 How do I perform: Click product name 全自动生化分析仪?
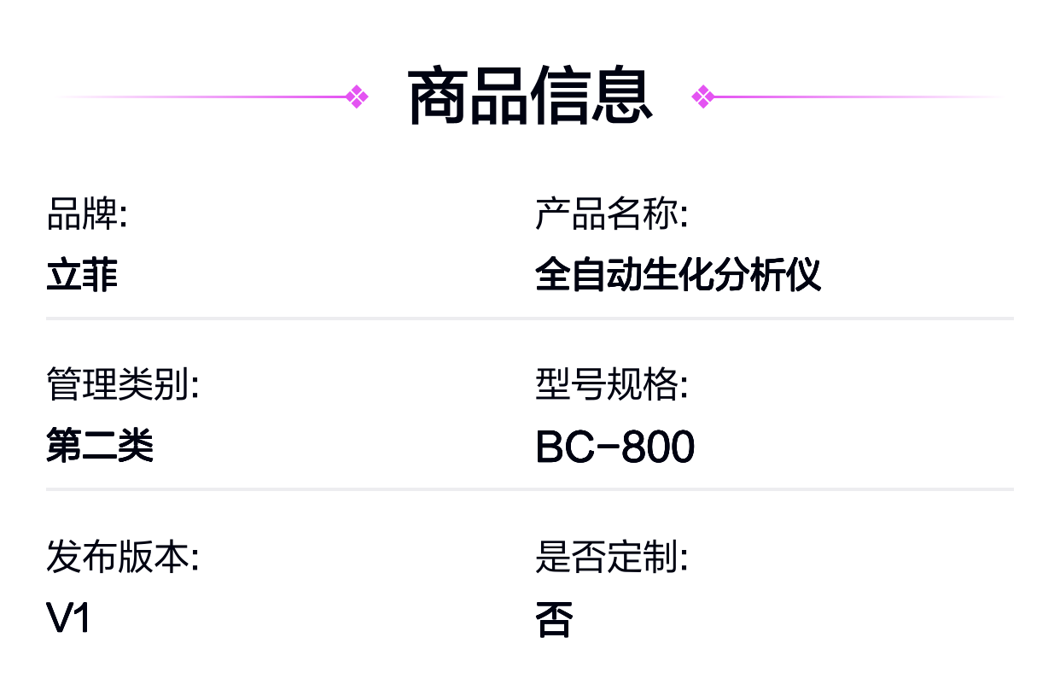[678, 275]
